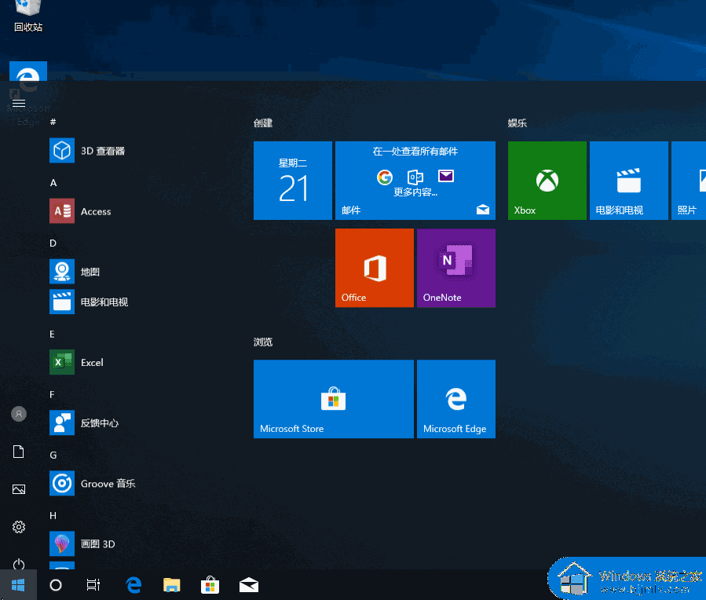Launch the Office tile

(x=374, y=268)
